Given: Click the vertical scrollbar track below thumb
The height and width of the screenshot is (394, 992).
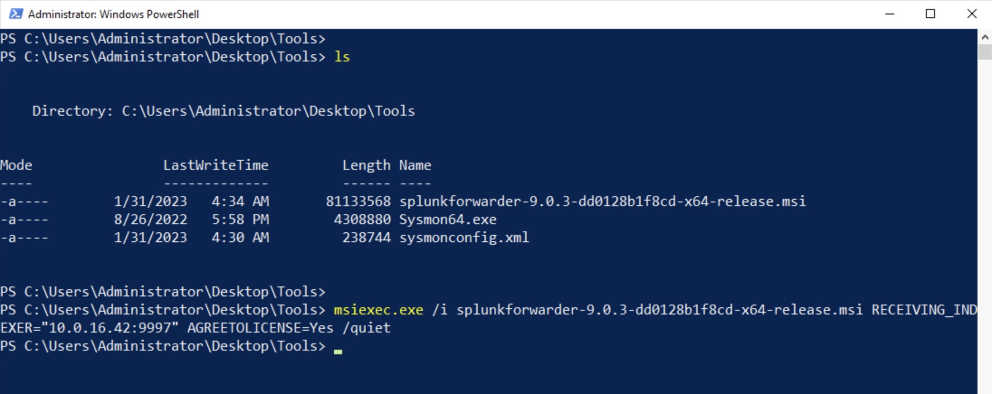Looking at the screenshot, I should click(x=985, y=226).
